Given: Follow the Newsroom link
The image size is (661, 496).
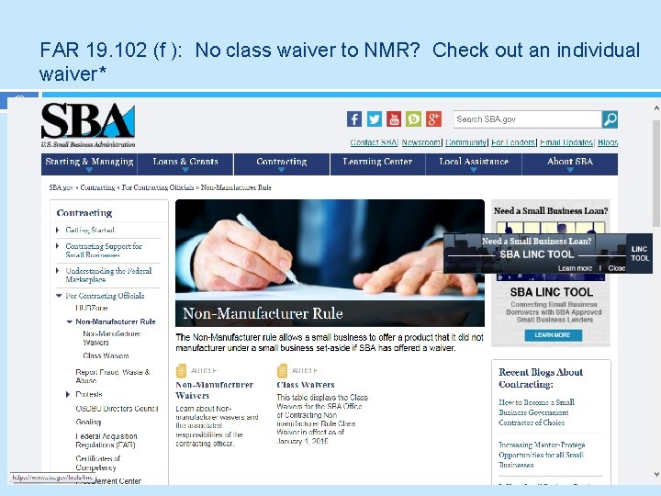Looking at the screenshot, I should point(421,142).
